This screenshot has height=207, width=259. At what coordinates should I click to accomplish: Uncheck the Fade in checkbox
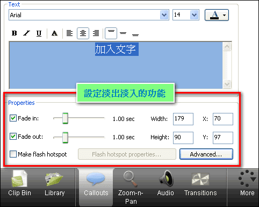(x=13, y=118)
